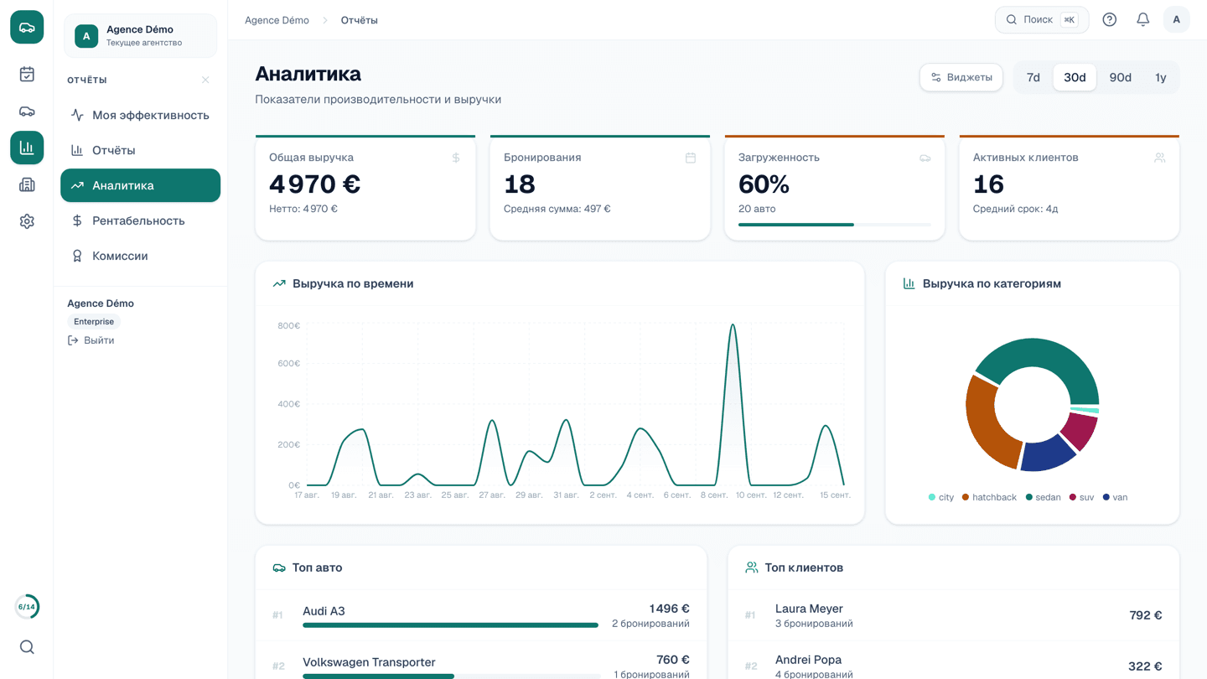Screen dimensions: 1207x679
Task: Open Отчёты sidebar item
Action: (141, 150)
